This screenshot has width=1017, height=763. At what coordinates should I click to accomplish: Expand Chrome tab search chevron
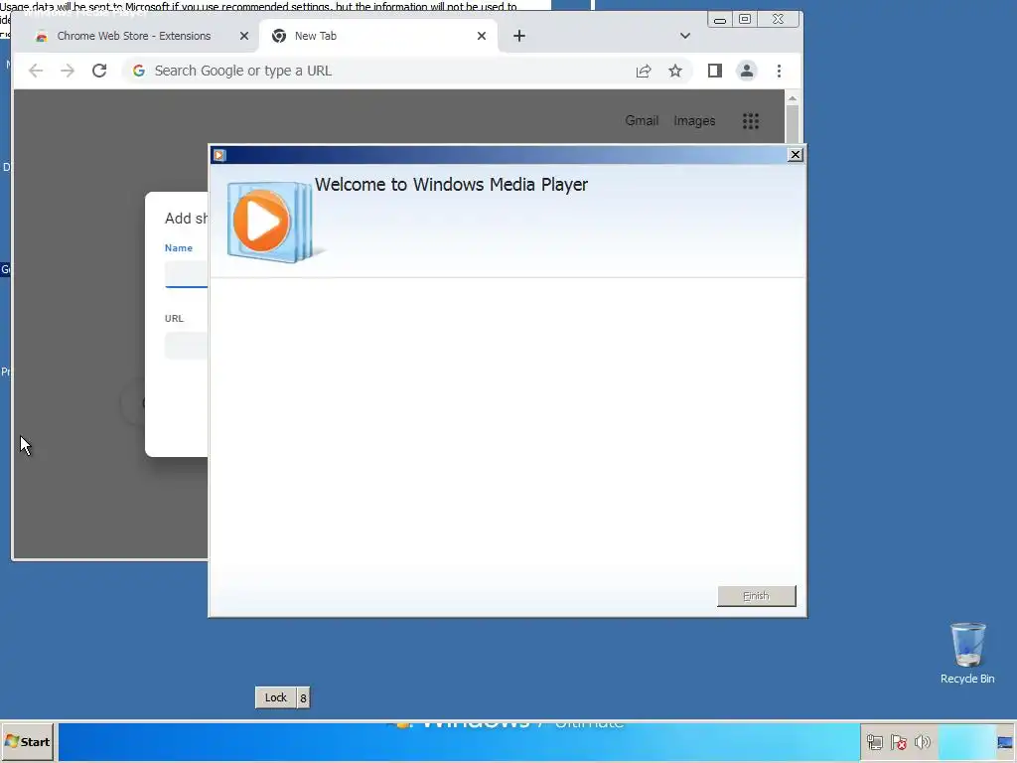685,36
